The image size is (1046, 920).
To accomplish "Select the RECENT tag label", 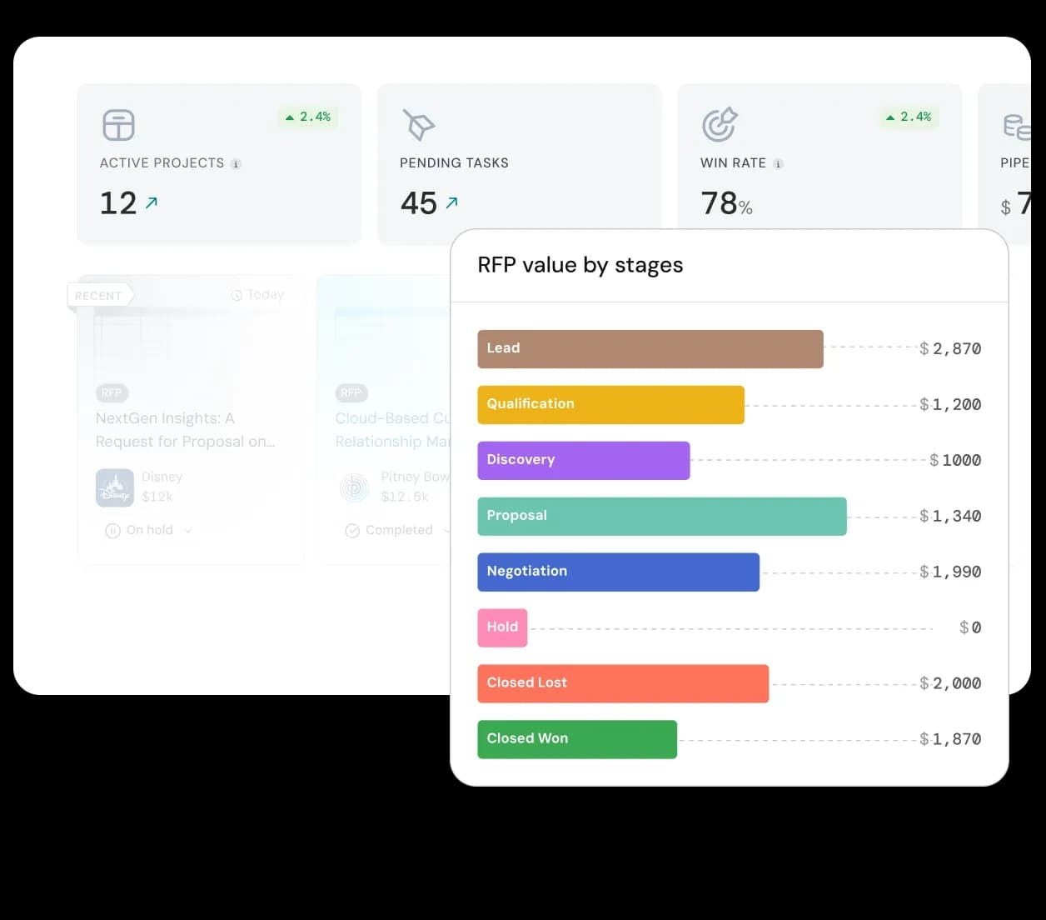I will pos(98,296).
